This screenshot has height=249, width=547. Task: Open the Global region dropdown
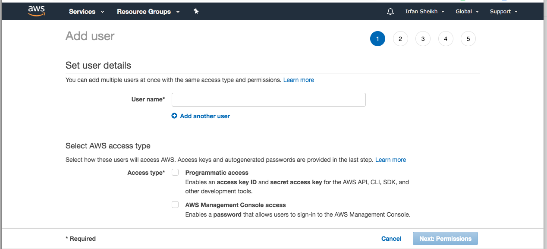click(x=467, y=12)
